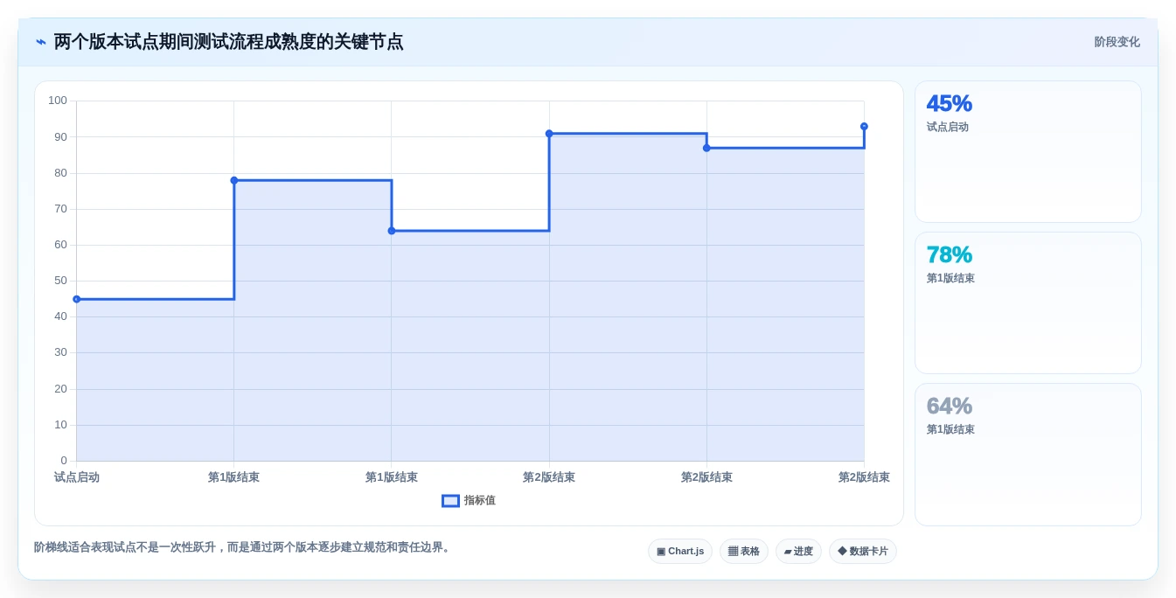Click the data point at value 64
Screen dimensions: 1176x598
coord(392,231)
